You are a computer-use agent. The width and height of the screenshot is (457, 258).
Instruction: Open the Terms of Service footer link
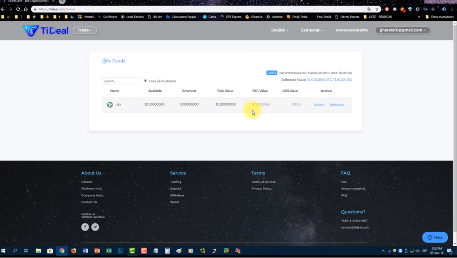tap(263, 182)
